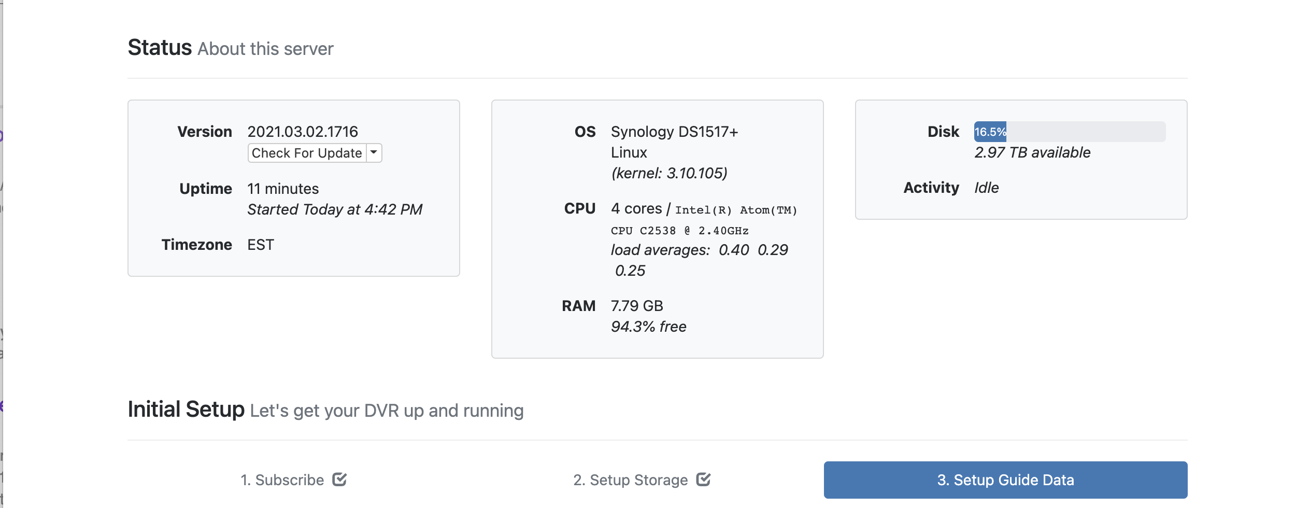Screen dimensions: 1309x508
Task: Click the version number 2021.03.02.1716
Action: click(303, 132)
